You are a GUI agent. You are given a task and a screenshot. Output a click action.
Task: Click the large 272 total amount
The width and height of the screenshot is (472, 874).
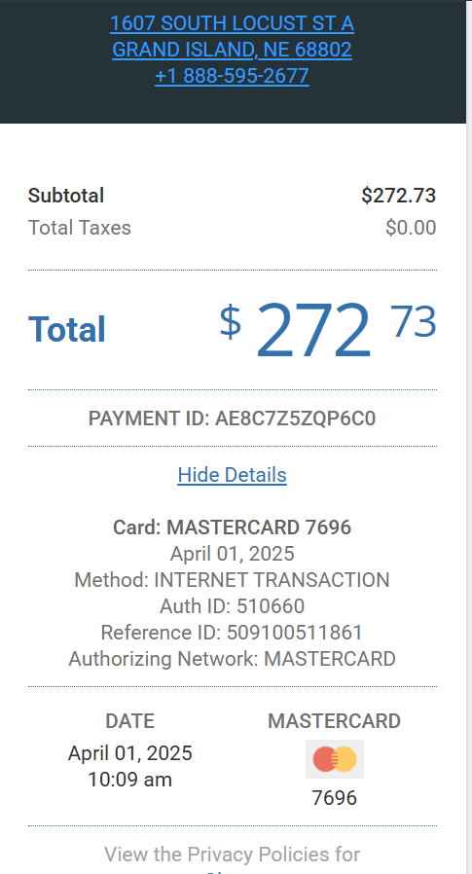click(313, 330)
